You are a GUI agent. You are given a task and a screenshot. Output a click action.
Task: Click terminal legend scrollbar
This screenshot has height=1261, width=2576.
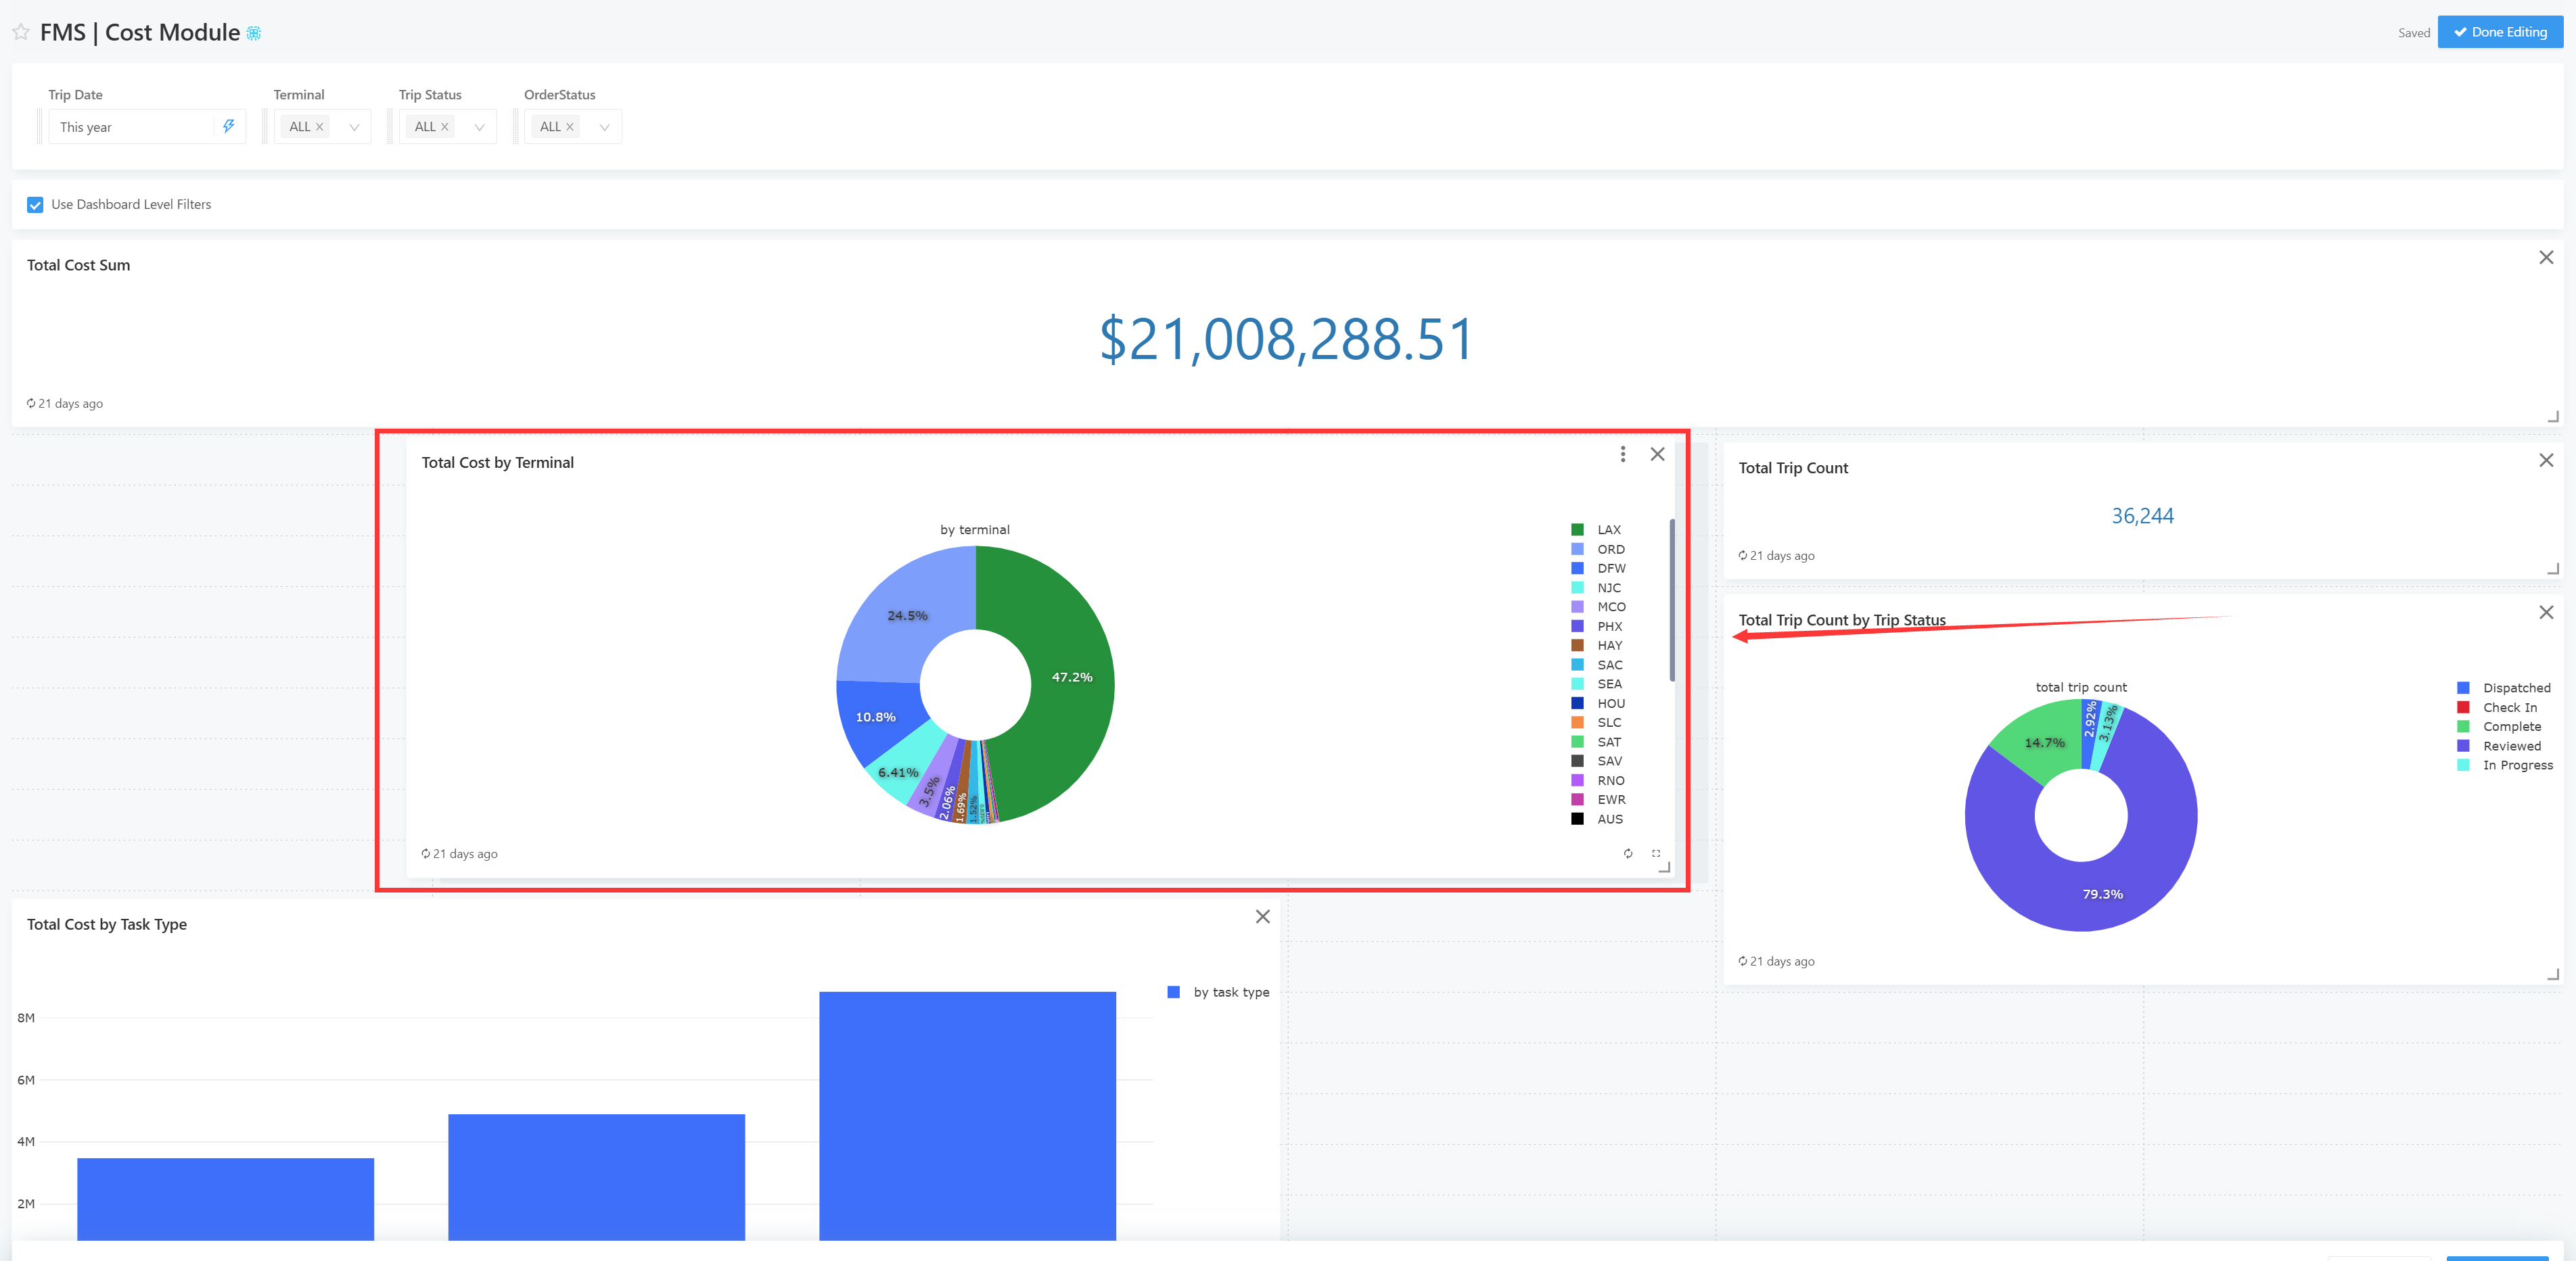(1672, 600)
